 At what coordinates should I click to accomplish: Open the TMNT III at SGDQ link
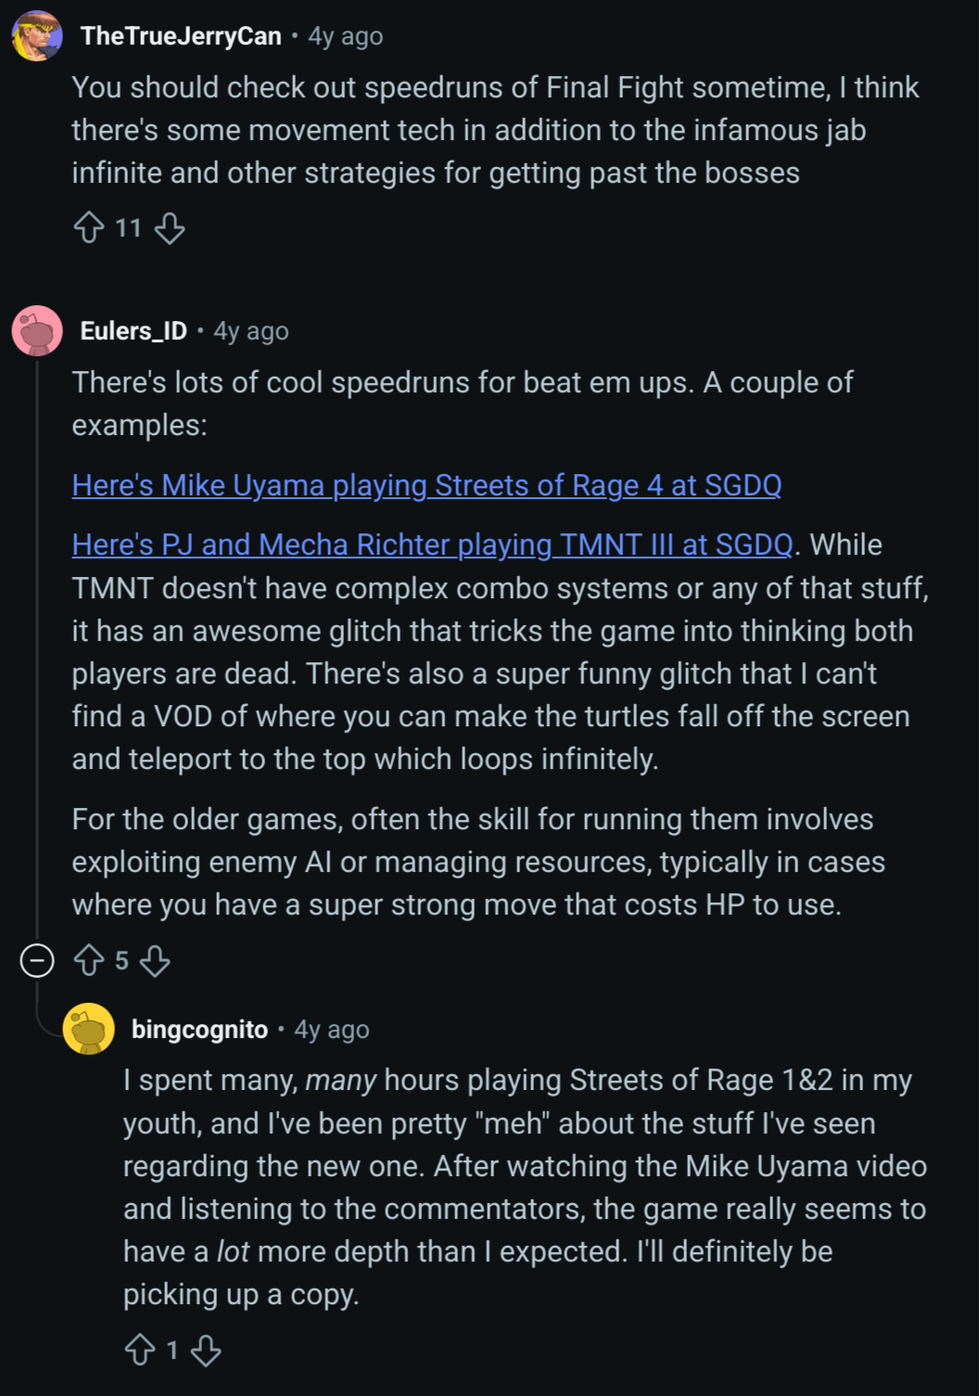(432, 544)
